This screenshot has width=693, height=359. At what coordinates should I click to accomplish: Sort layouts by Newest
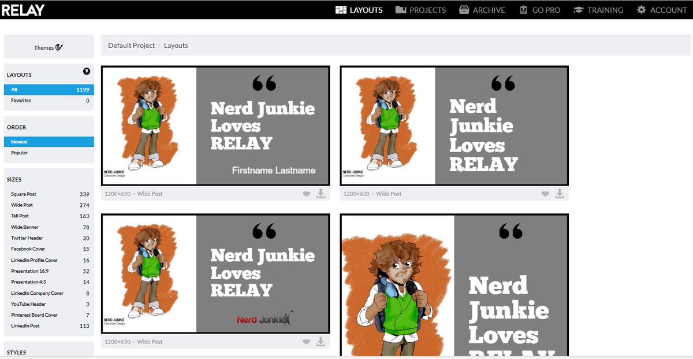pos(49,142)
